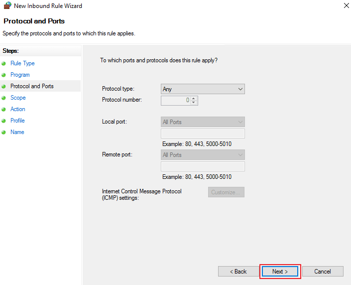The height and width of the screenshot is (285, 351).
Task: Click the green bullet beside Rule Type
Action: [x=3, y=64]
